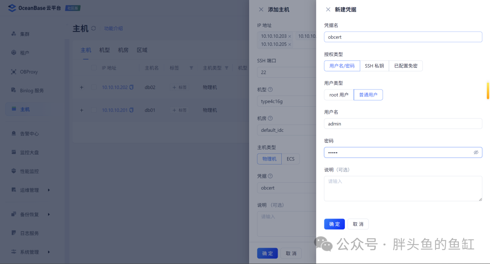
Task: Cancel new credential with 取消 button
Action: tap(358, 224)
